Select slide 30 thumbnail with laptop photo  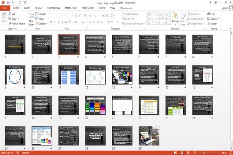[x=149, y=136]
